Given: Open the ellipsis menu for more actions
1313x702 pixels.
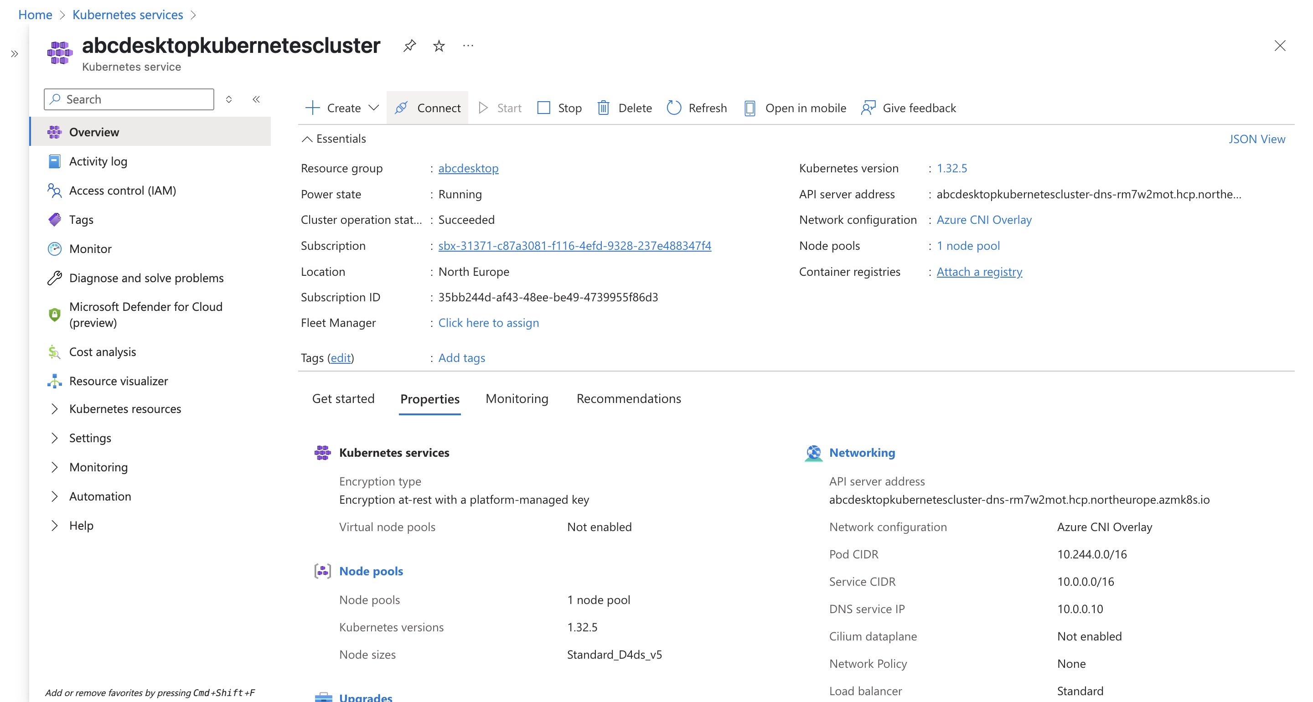Looking at the screenshot, I should pyautogui.click(x=468, y=46).
